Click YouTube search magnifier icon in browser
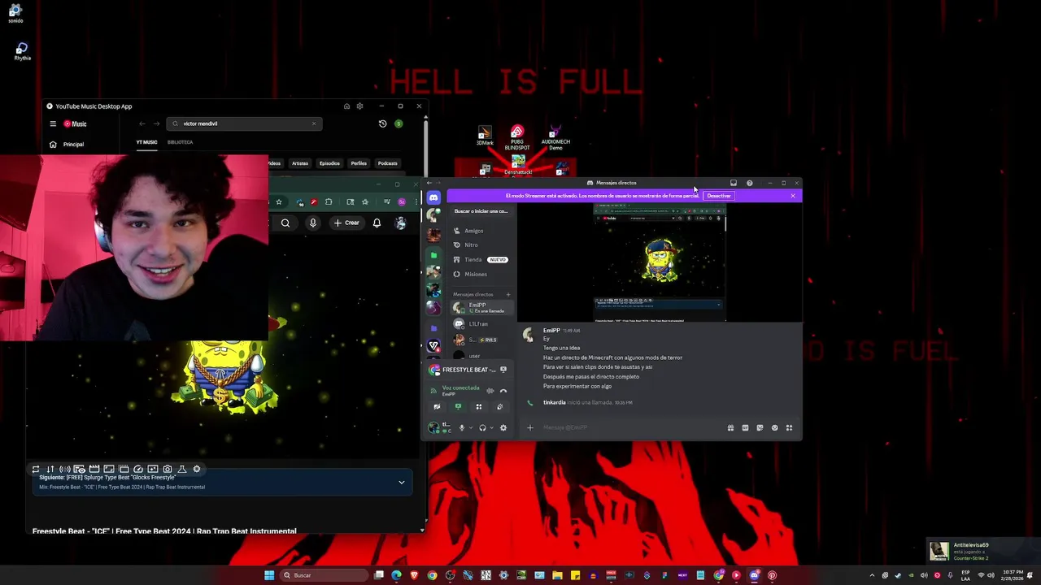 pos(285,223)
